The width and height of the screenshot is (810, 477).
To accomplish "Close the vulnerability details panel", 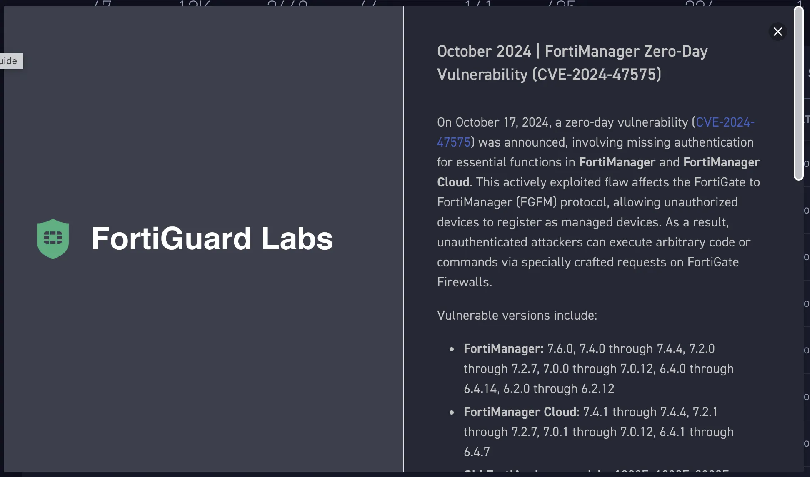I will (x=777, y=32).
